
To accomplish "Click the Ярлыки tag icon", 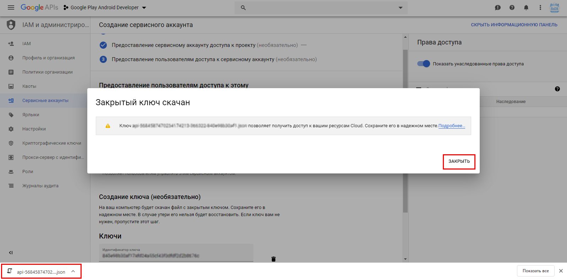I will click(x=11, y=115).
